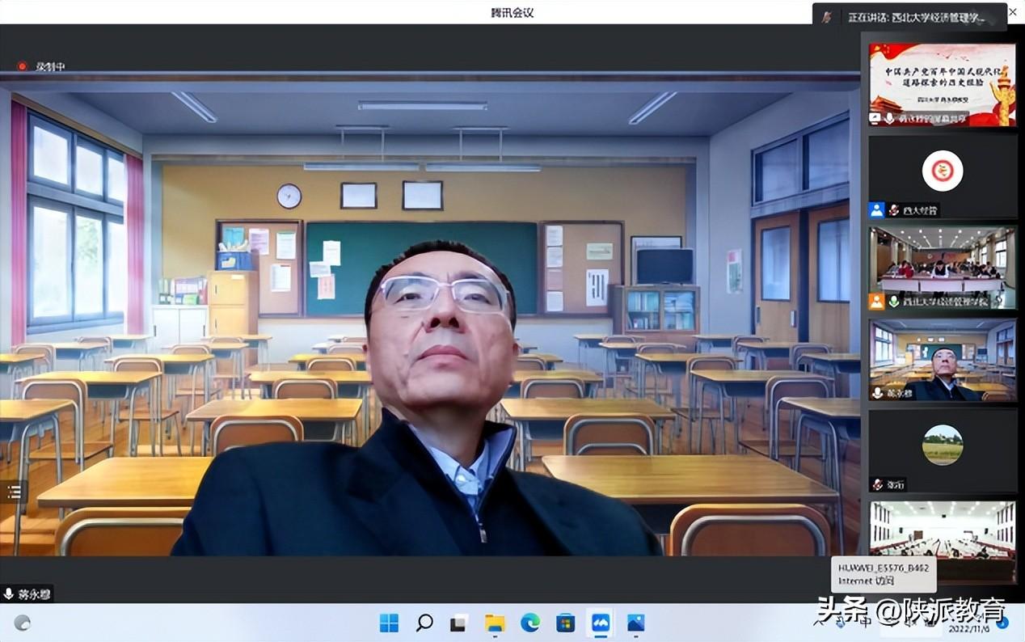Screen dimensions: 1025x642
Task: Click the Windows Search magnifier icon
Action: pos(424,623)
